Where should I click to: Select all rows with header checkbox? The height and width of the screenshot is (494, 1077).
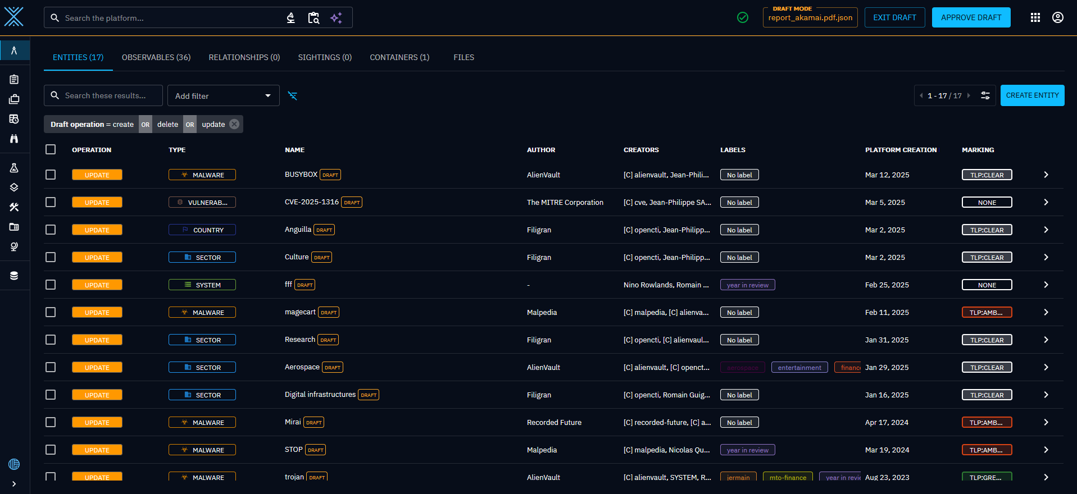(51, 149)
